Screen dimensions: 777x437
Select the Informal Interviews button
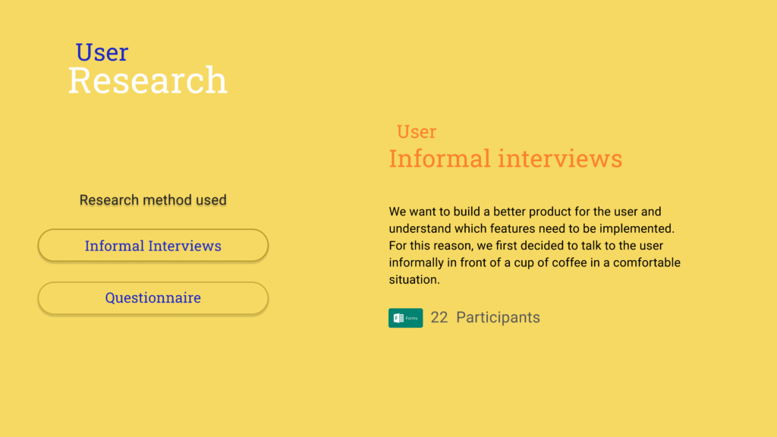[153, 245]
